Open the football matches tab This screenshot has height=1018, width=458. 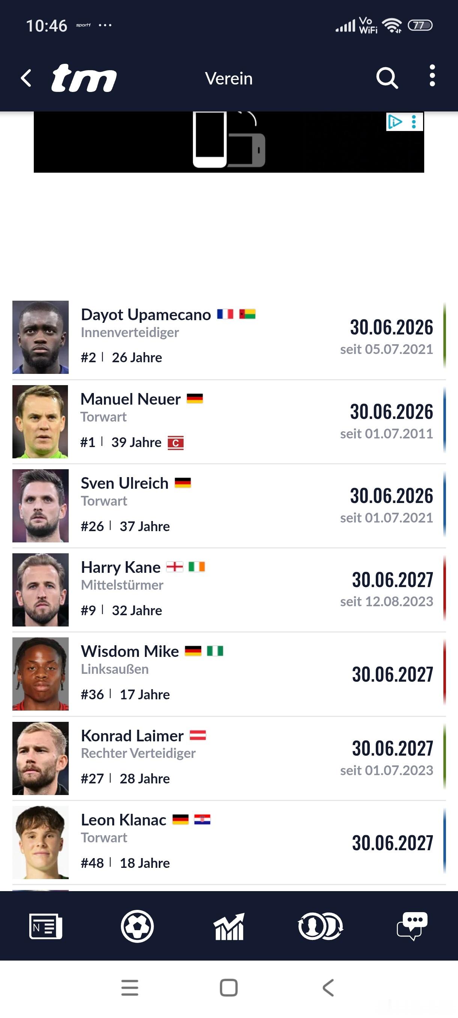tap(137, 926)
